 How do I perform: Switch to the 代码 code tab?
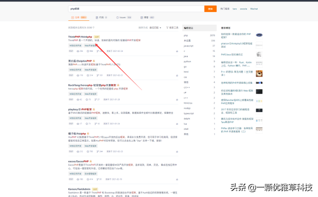(101, 17)
